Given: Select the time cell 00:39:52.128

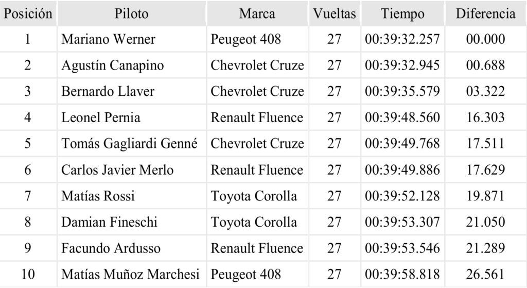Looking at the screenshot, I should pyautogui.click(x=402, y=196).
